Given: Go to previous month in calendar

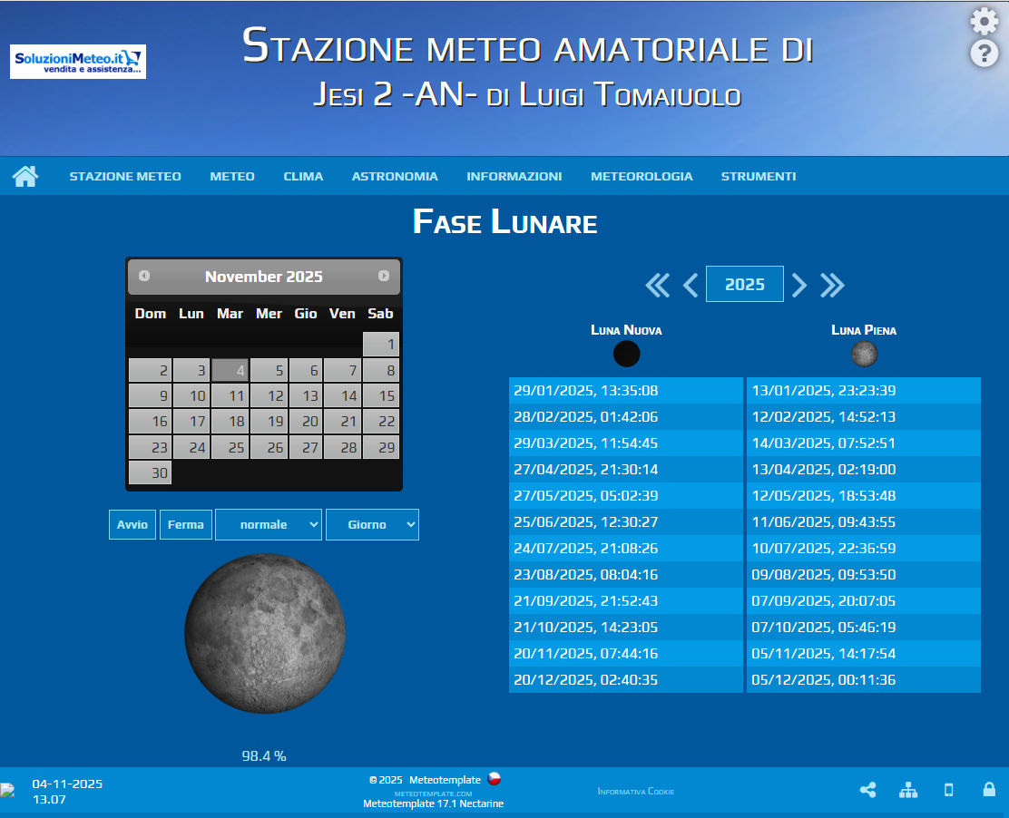Looking at the screenshot, I should click(x=144, y=276).
